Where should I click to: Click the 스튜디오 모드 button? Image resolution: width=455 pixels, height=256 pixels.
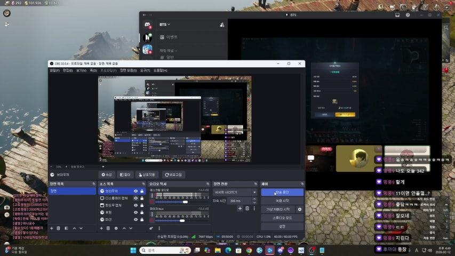pyautogui.click(x=282, y=218)
